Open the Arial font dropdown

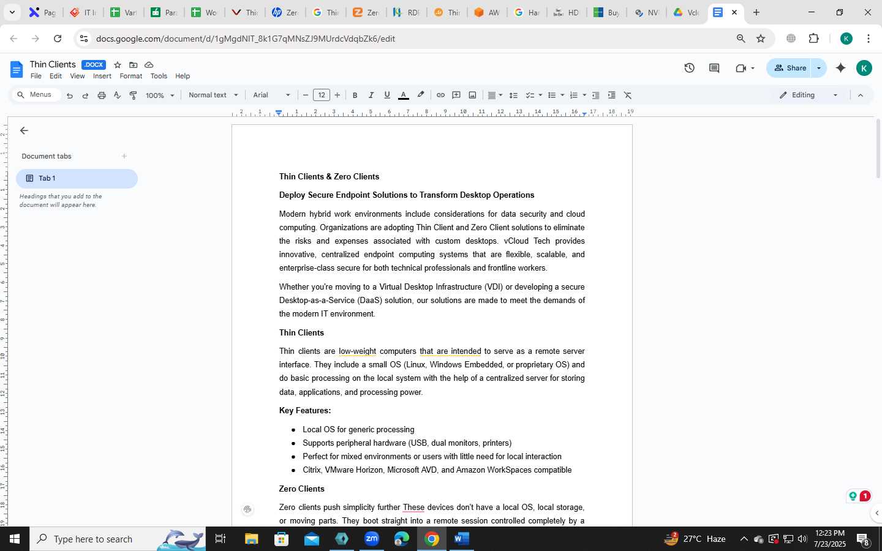coord(271,95)
